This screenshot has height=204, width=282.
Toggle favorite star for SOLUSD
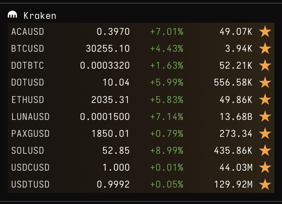click(x=265, y=150)
